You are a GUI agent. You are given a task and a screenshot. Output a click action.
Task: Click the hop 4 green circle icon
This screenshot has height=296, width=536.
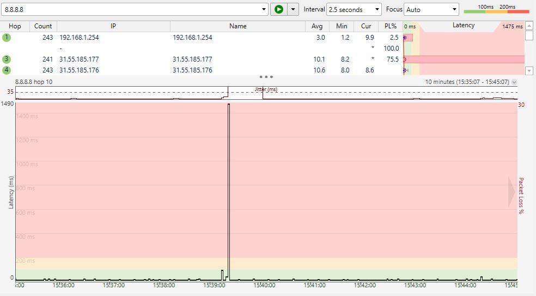pos(7,70)
